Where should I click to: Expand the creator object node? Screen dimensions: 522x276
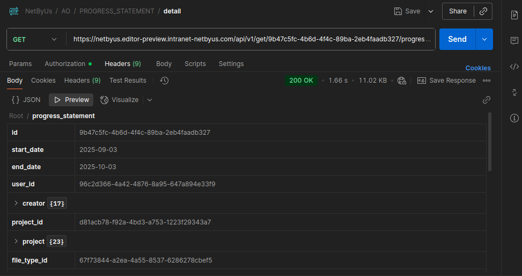coord(16,204)
